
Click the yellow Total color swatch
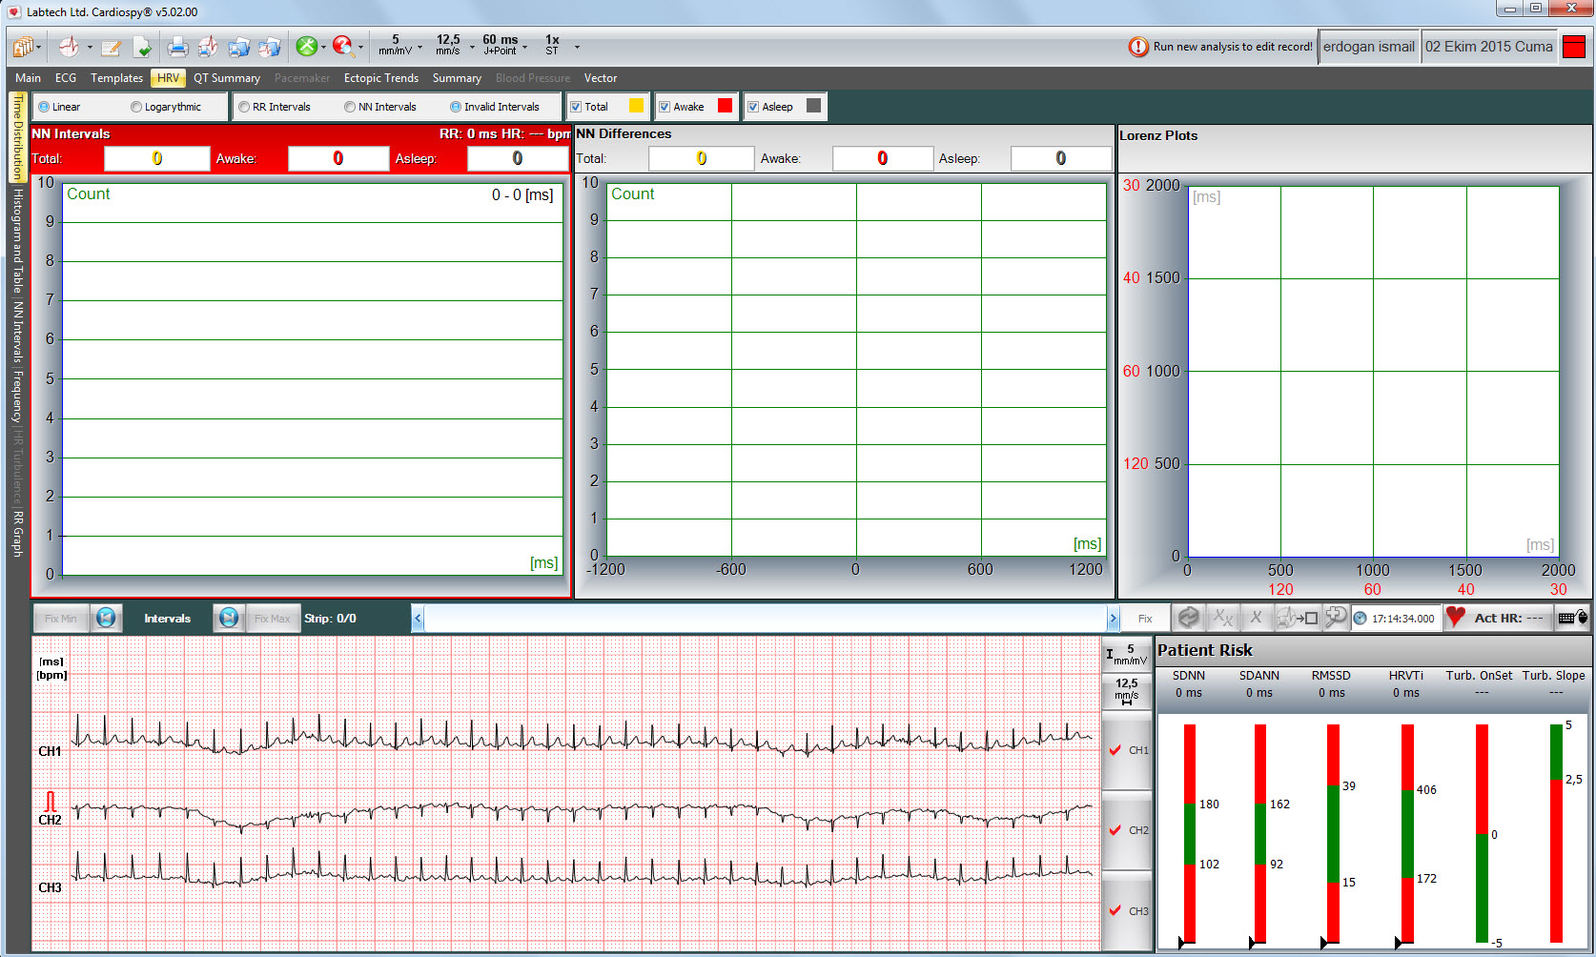[636, 106]
